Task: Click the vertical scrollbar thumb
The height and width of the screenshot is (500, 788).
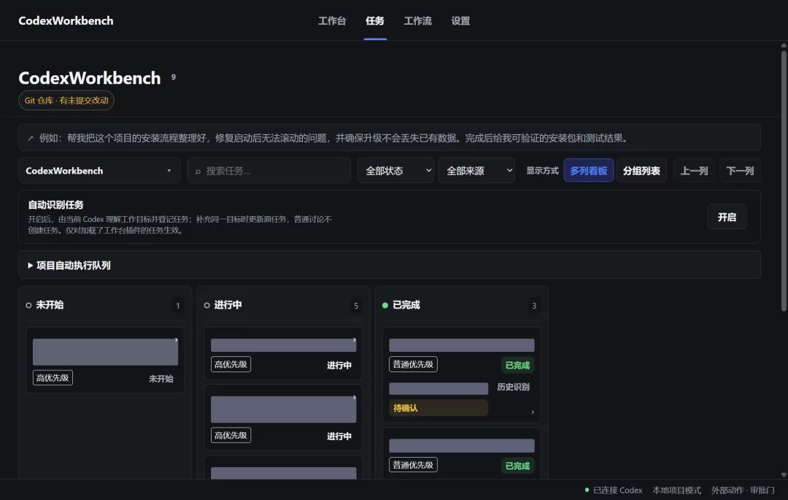Action: [784, 181]
